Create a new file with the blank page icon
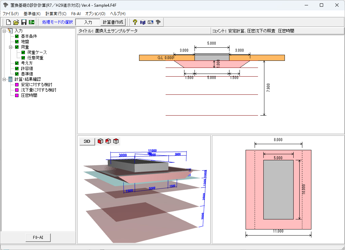The image size is (345, 250). tap(8, 22)
